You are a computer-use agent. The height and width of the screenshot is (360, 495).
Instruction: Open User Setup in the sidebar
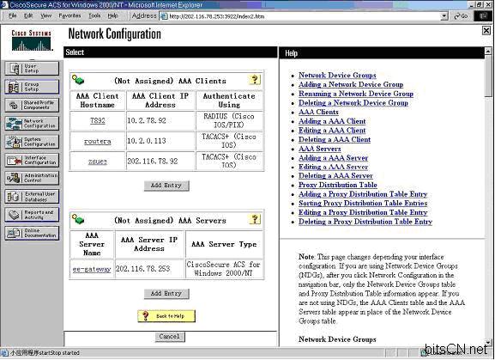[32, 68]
